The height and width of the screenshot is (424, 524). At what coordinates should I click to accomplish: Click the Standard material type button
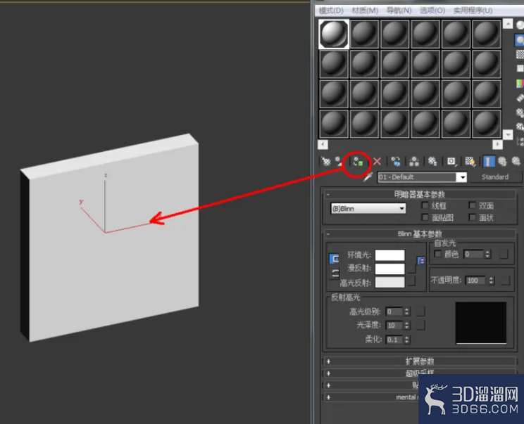[495, 177]
